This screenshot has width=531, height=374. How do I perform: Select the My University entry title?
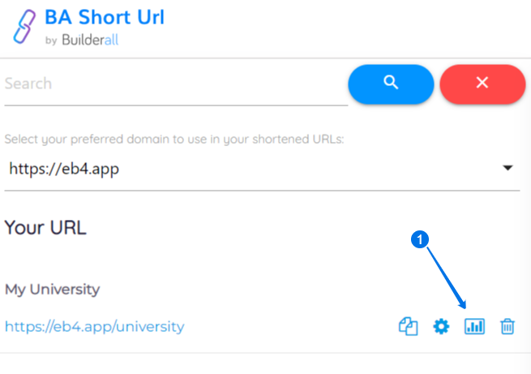pyautogui.click(x=52, y=290)
